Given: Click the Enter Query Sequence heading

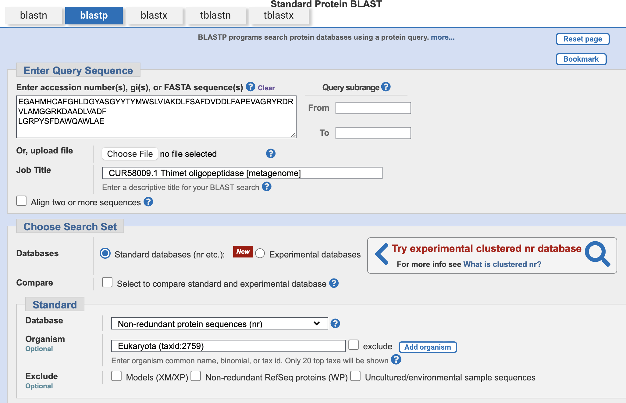Looking at the screenshot, I should (78, 70).
